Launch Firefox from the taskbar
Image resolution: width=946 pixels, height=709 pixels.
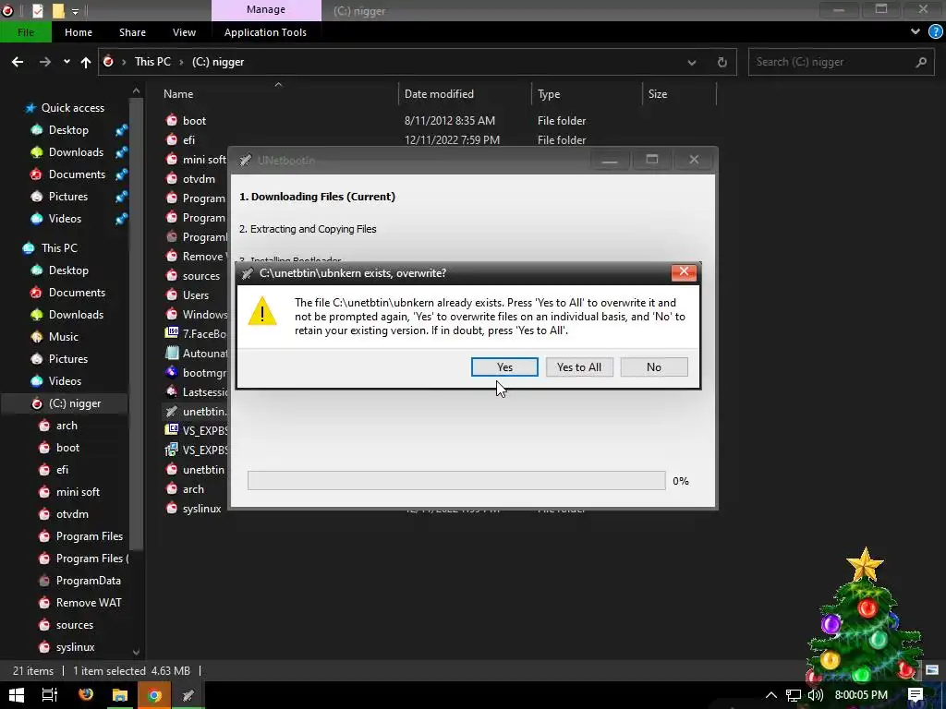(x=86, y=695)
